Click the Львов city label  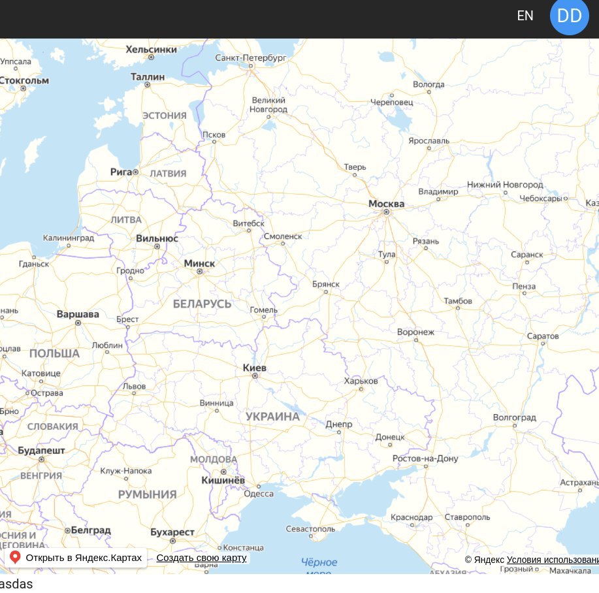click(134, 386)
